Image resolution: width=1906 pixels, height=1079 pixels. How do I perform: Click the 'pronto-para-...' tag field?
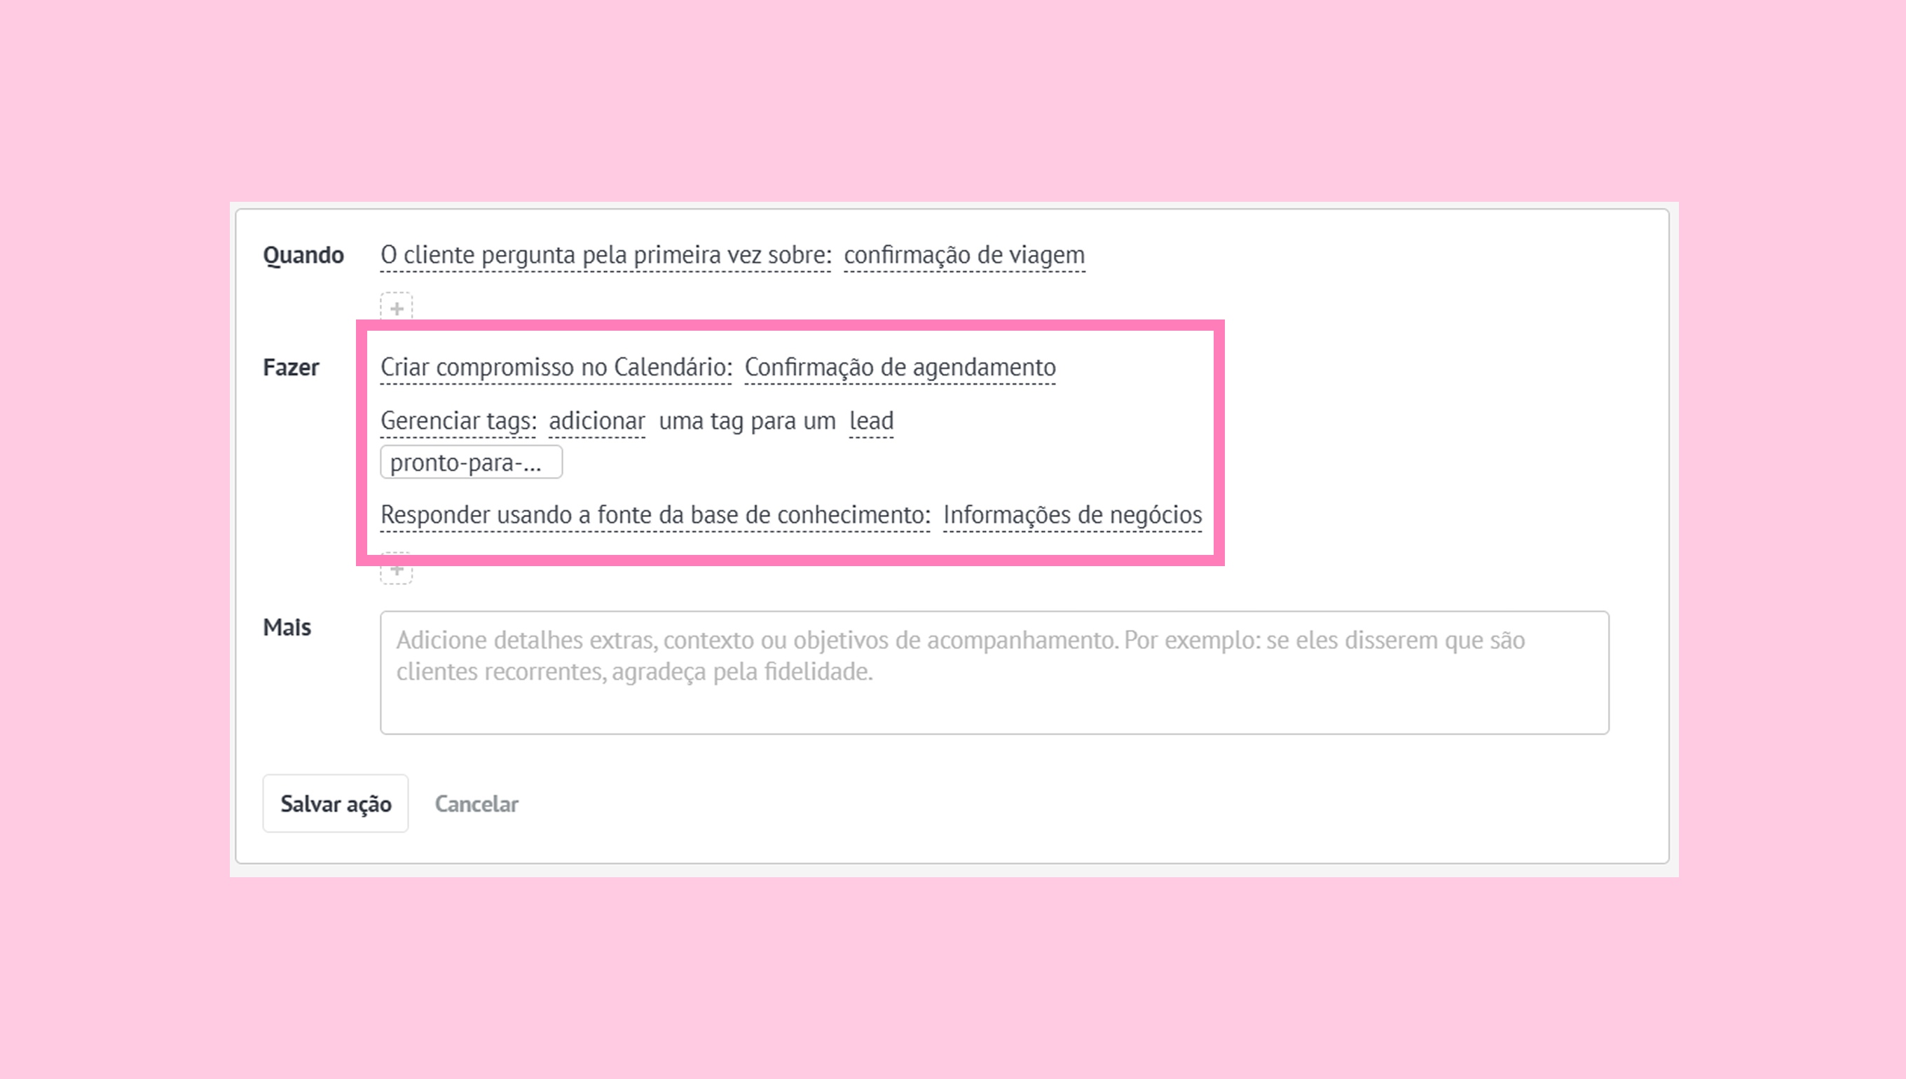(472, 462)
